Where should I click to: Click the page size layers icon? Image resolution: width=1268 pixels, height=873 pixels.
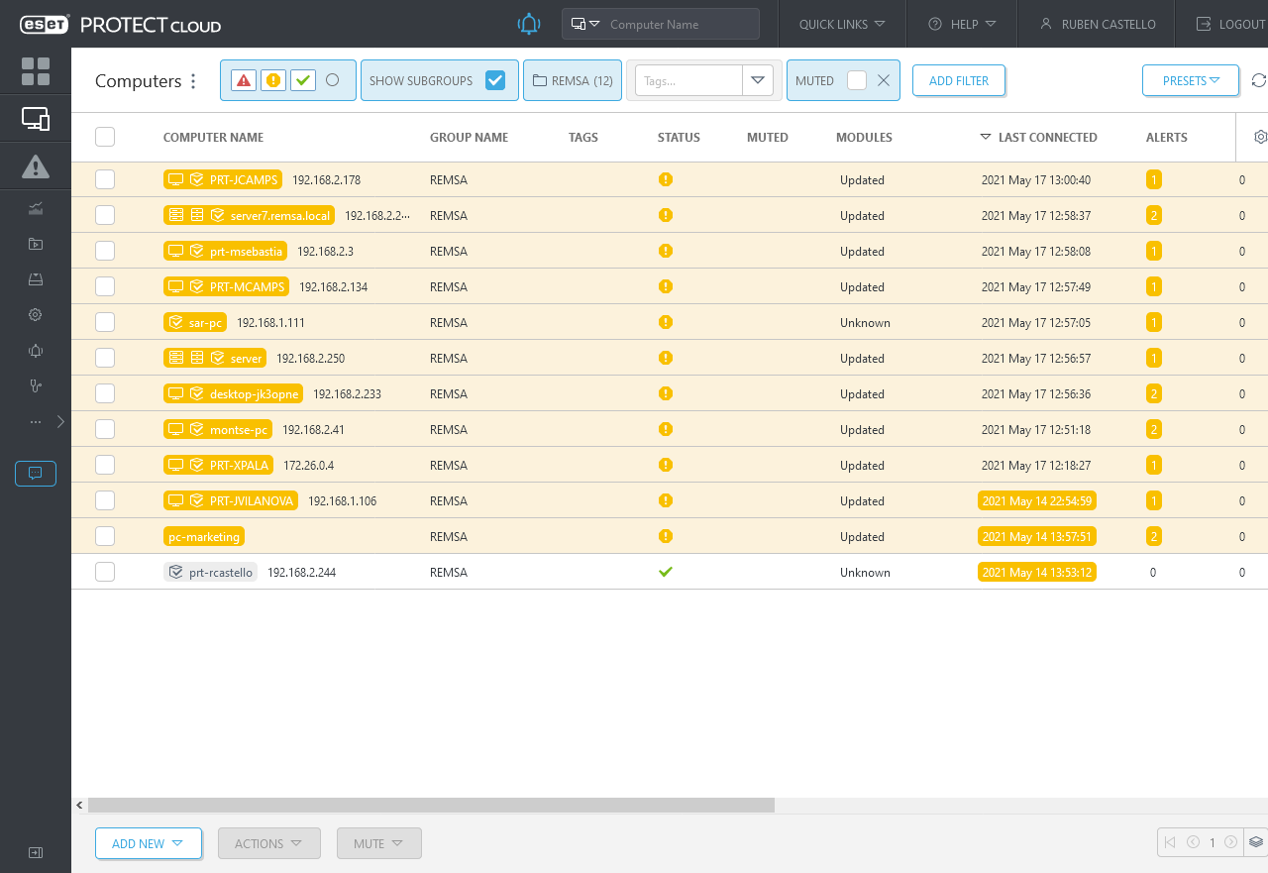pyautogui.click(x=1255, y=842)
